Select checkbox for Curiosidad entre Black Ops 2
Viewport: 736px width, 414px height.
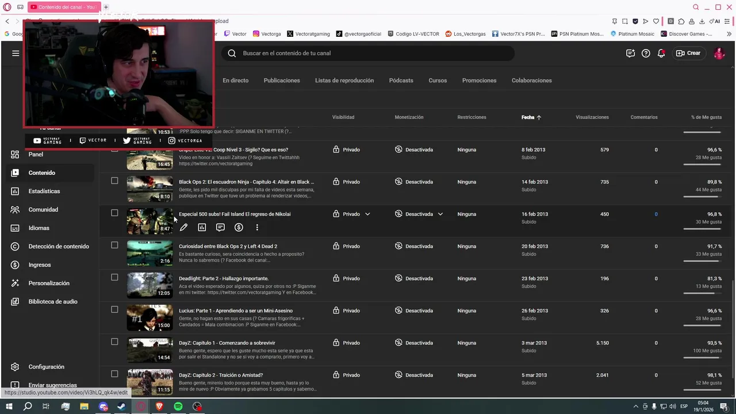tap(114, 245)
